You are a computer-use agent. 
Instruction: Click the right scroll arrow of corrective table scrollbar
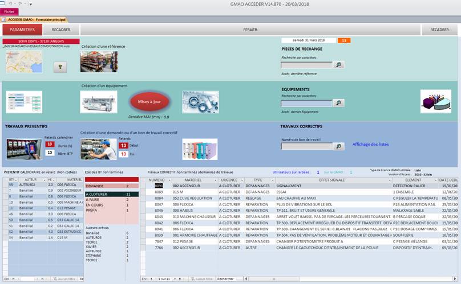[455, 279]
